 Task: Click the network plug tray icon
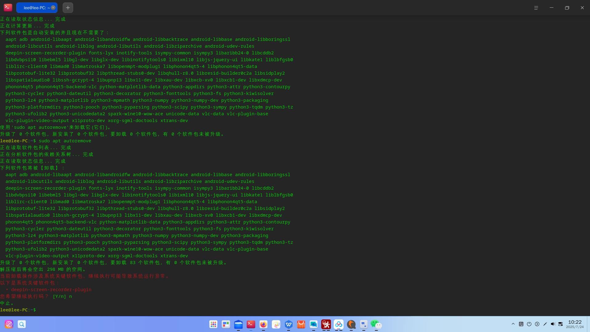545,324
